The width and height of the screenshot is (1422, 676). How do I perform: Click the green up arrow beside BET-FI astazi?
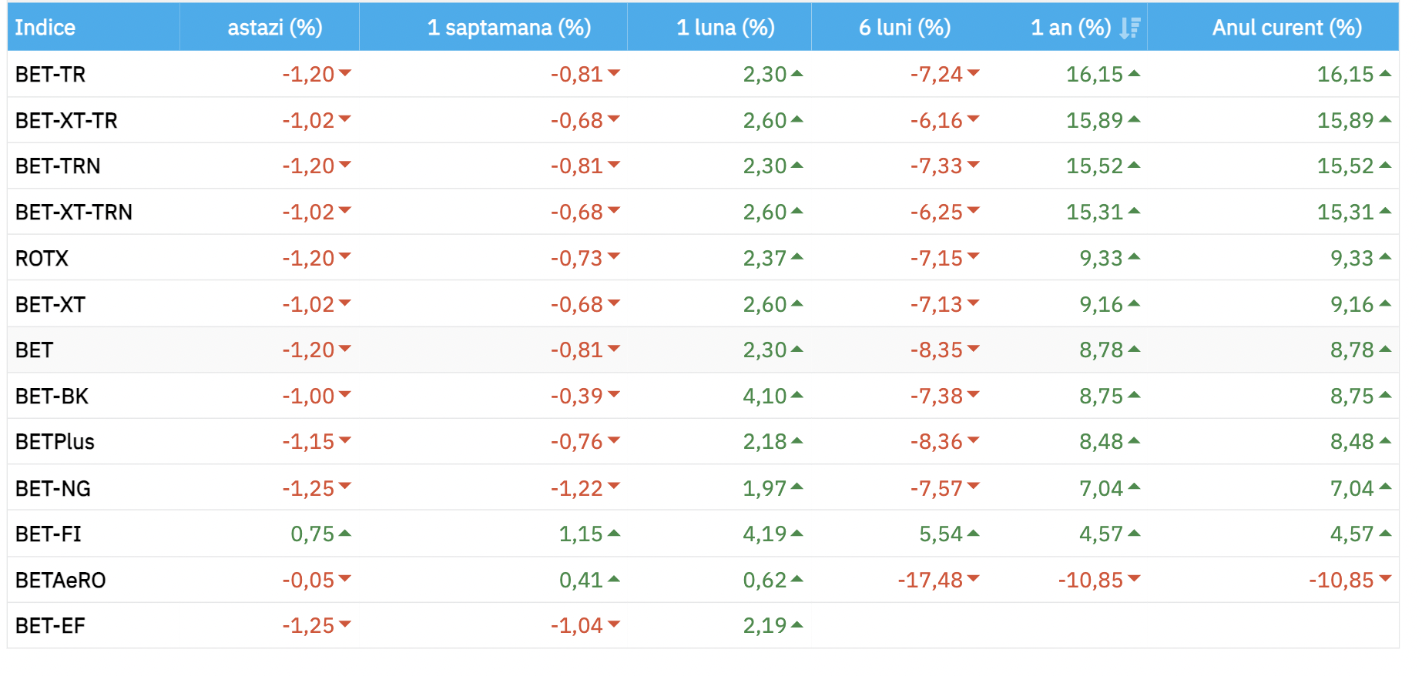tap(344, 533)
